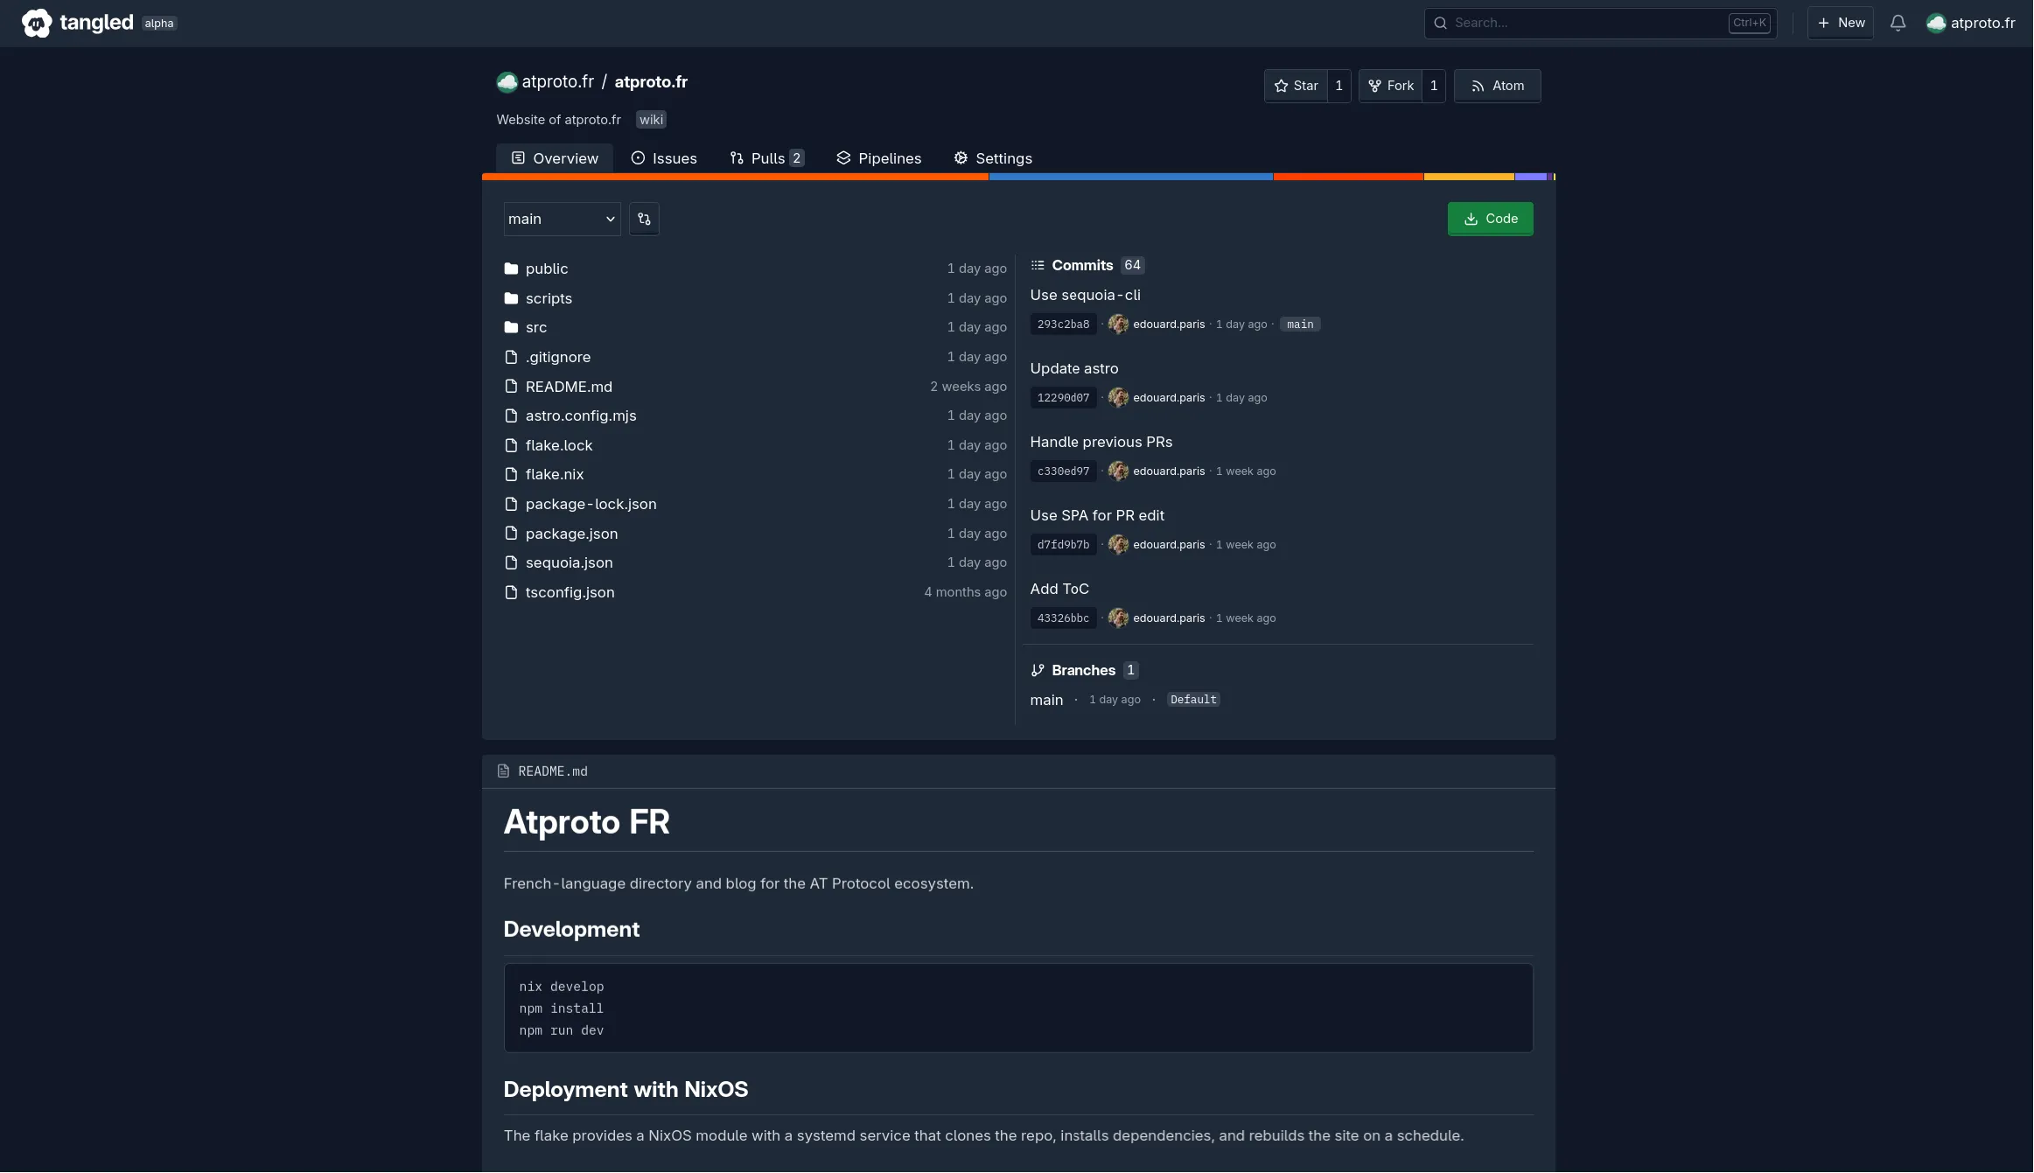Expand the main branch dropdown
The image size is (2034, 1173).
click(562, 219)
